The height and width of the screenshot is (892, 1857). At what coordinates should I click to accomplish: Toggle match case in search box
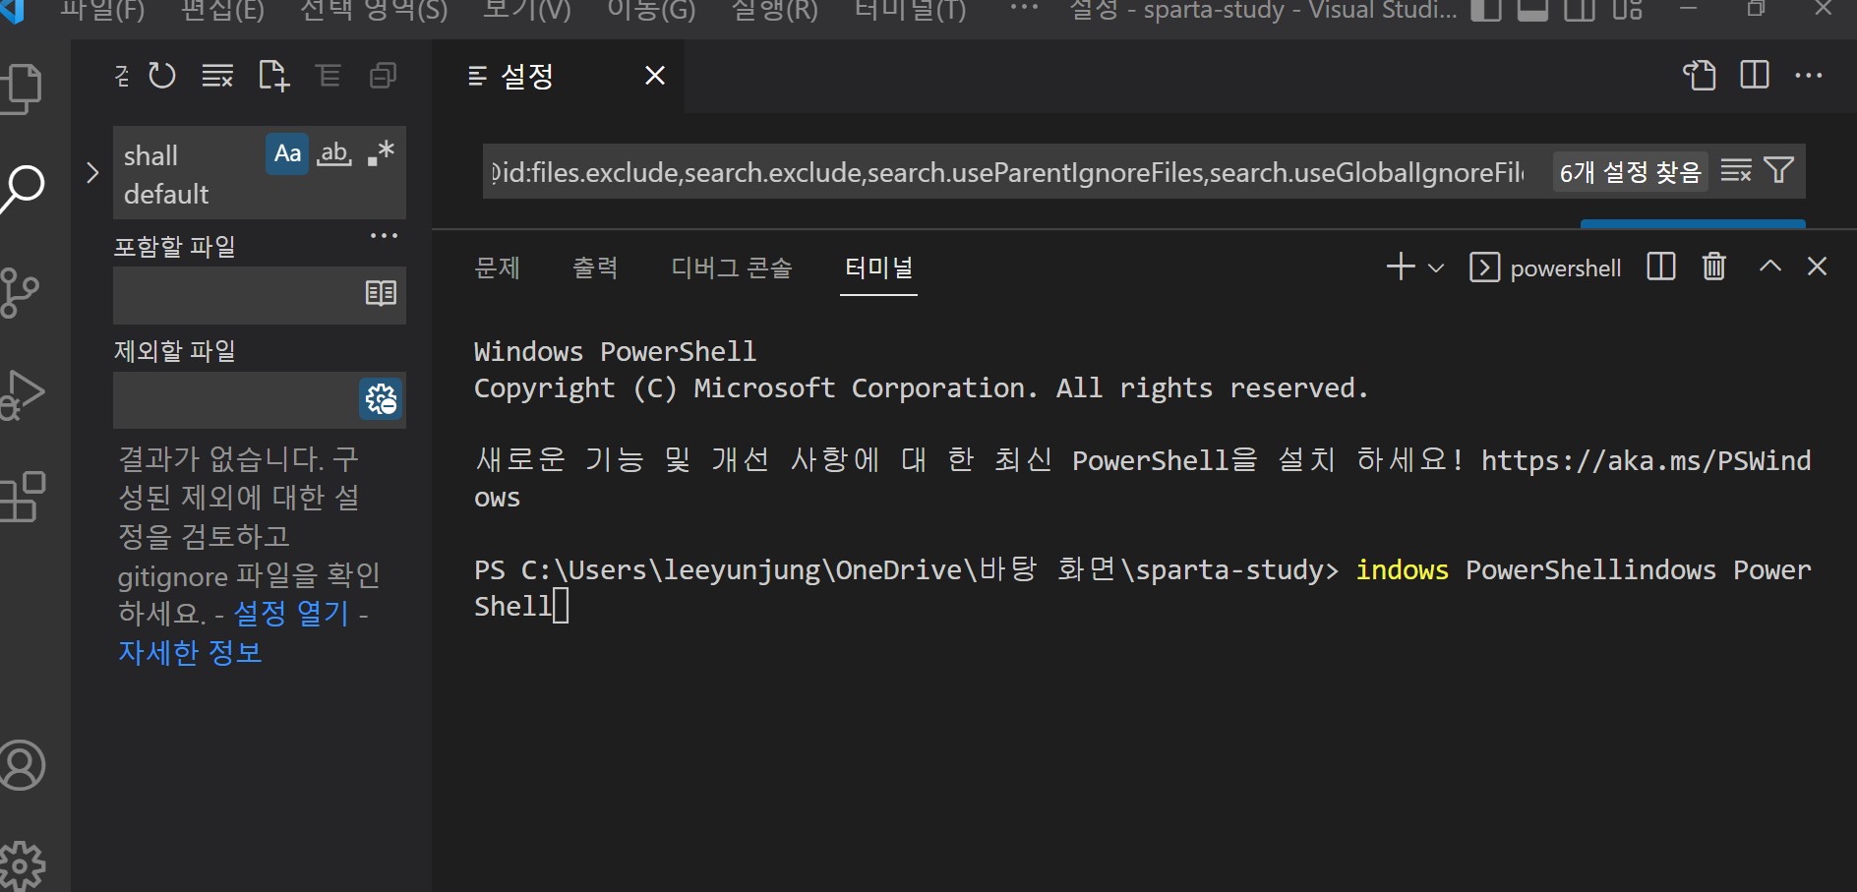287,153
